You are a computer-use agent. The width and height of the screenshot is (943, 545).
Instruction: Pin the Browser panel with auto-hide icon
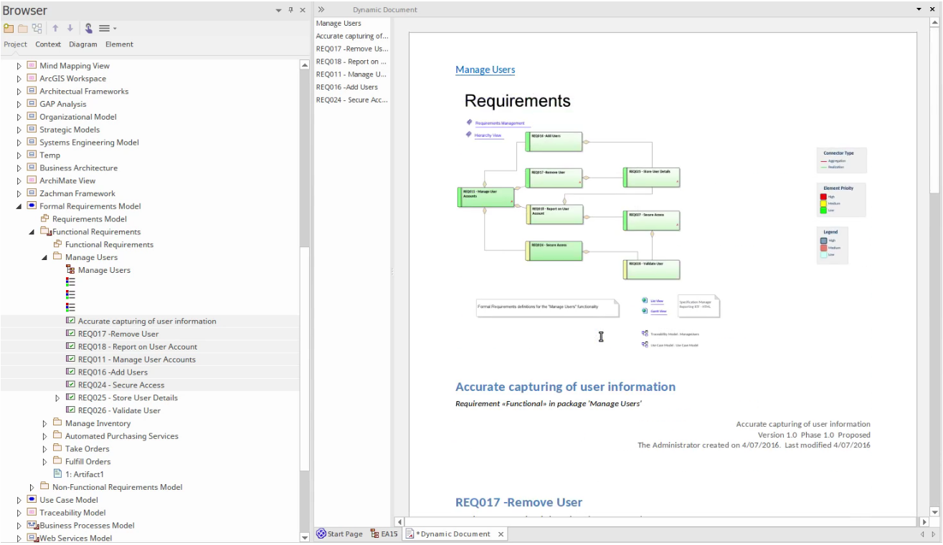290,10
